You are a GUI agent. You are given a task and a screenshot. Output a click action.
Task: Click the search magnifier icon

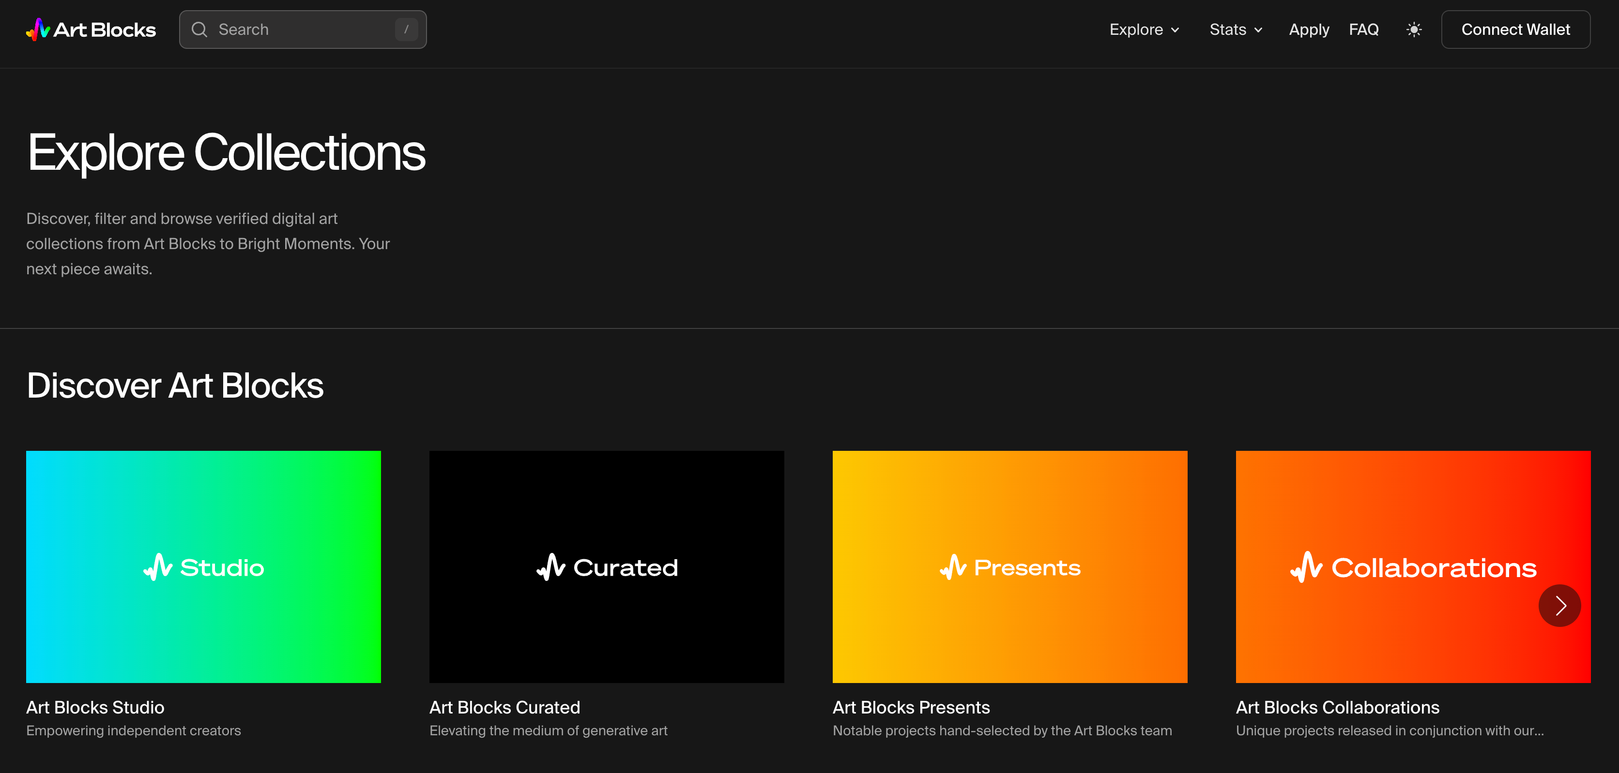click(x=199, y=30)
